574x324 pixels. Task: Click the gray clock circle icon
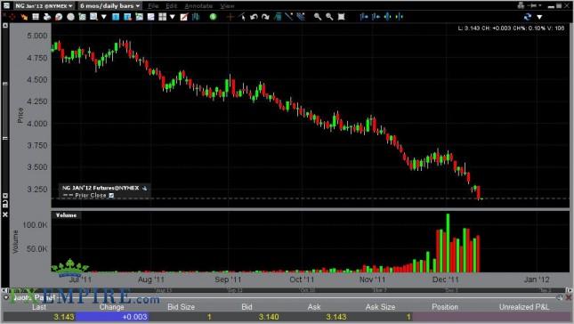click(70, 17)
